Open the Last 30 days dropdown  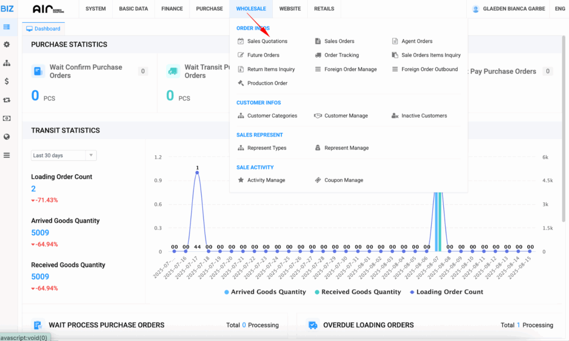pyautogui.click(x=63, y=155)
